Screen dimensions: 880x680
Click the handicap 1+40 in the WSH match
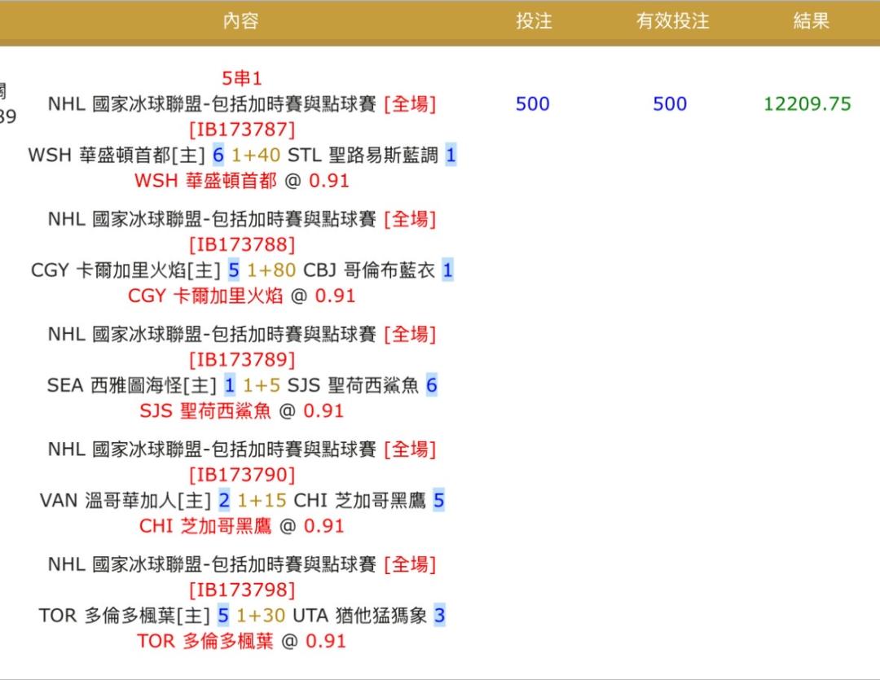tap(256, 156)
